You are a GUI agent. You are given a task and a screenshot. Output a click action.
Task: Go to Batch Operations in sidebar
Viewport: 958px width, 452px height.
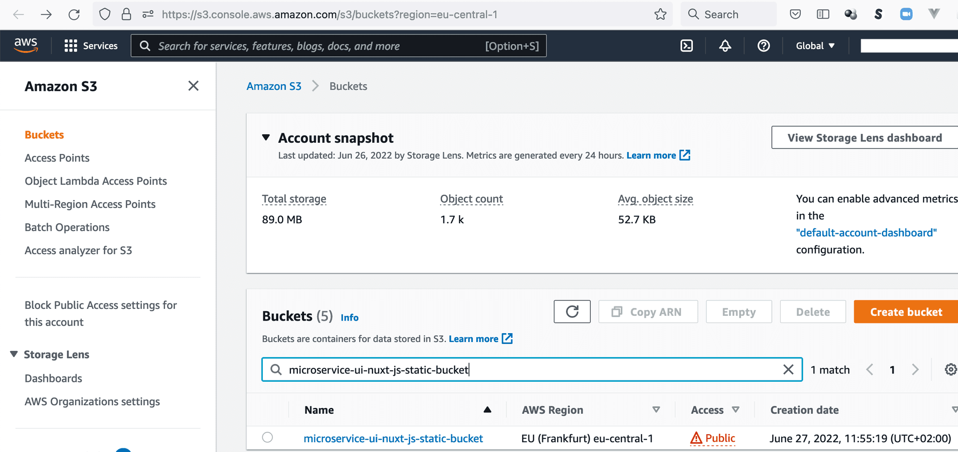point(67,227)
